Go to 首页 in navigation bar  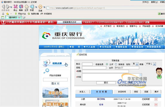[75, 47]
